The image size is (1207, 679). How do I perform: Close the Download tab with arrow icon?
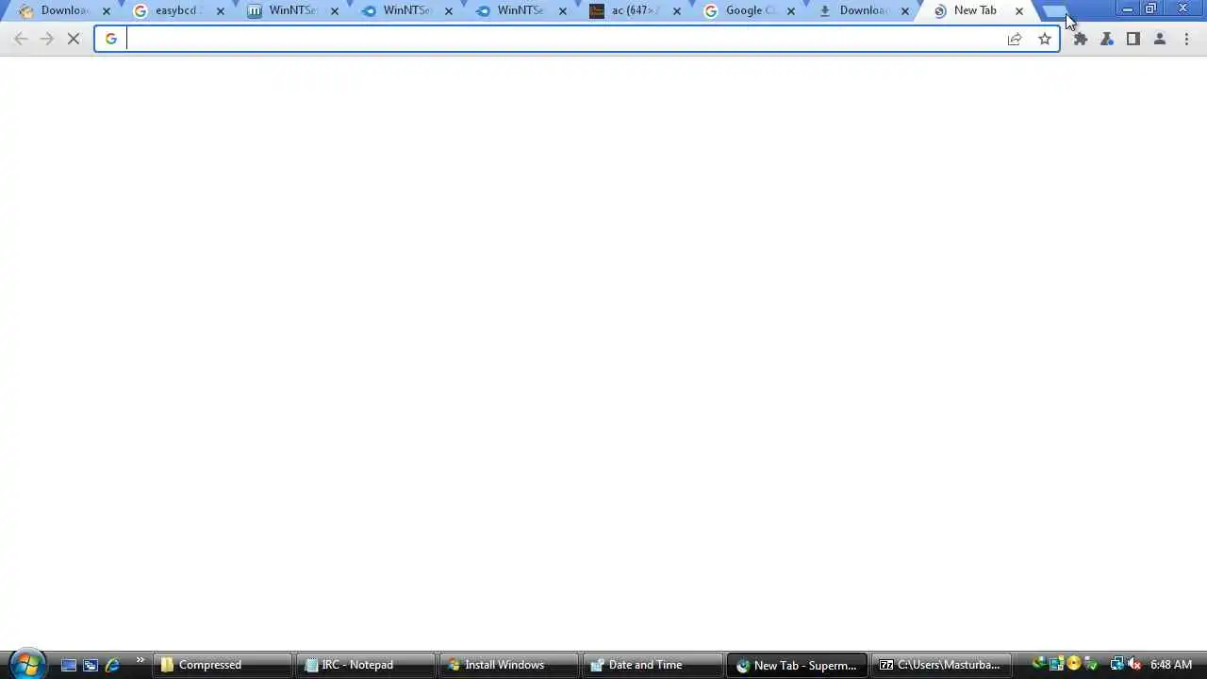coord(904,11)
